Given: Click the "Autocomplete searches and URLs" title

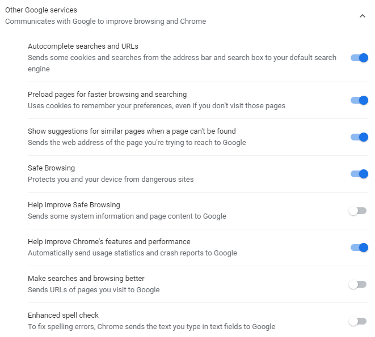Looking at the screenshot, I should point(83,46).
